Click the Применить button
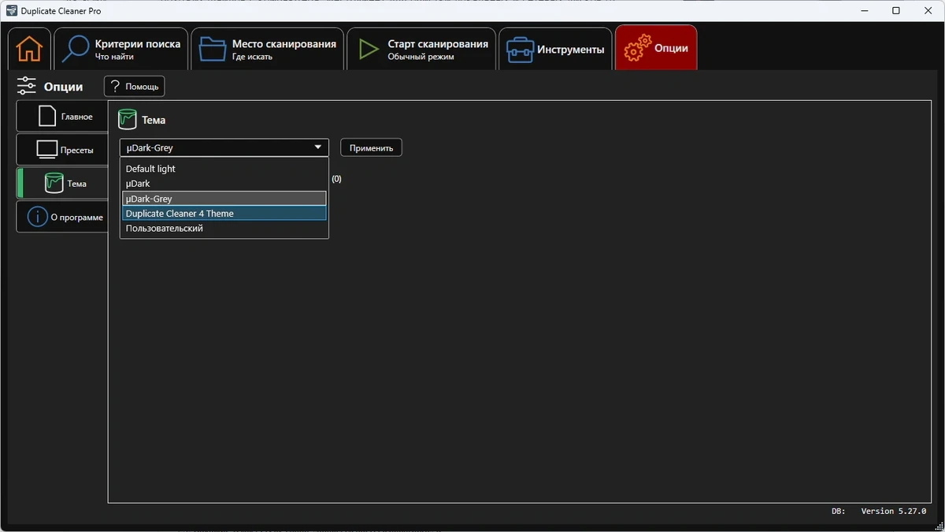The width and height of the screenshot is (945, 532). pyautogui.click(x=371, y=147)
